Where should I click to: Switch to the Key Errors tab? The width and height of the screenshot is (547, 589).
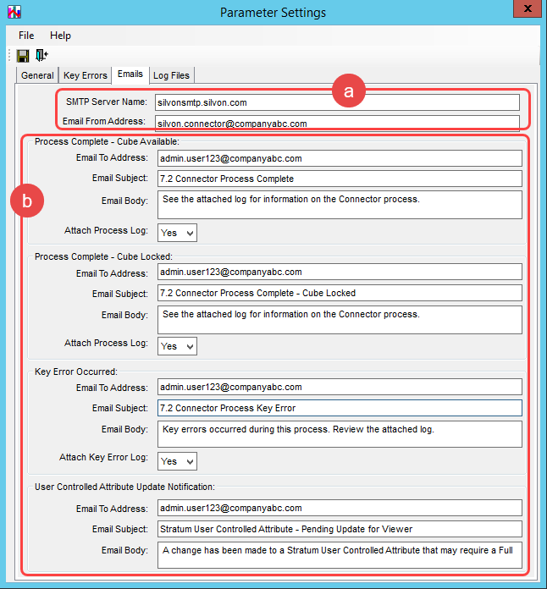pyautogui.click(x=86, y=75)
